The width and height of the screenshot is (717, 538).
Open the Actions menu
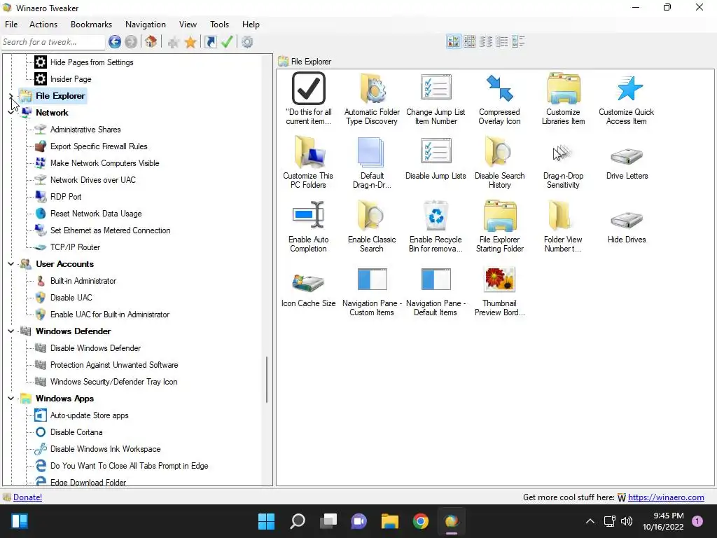click(x=43, y=25)
